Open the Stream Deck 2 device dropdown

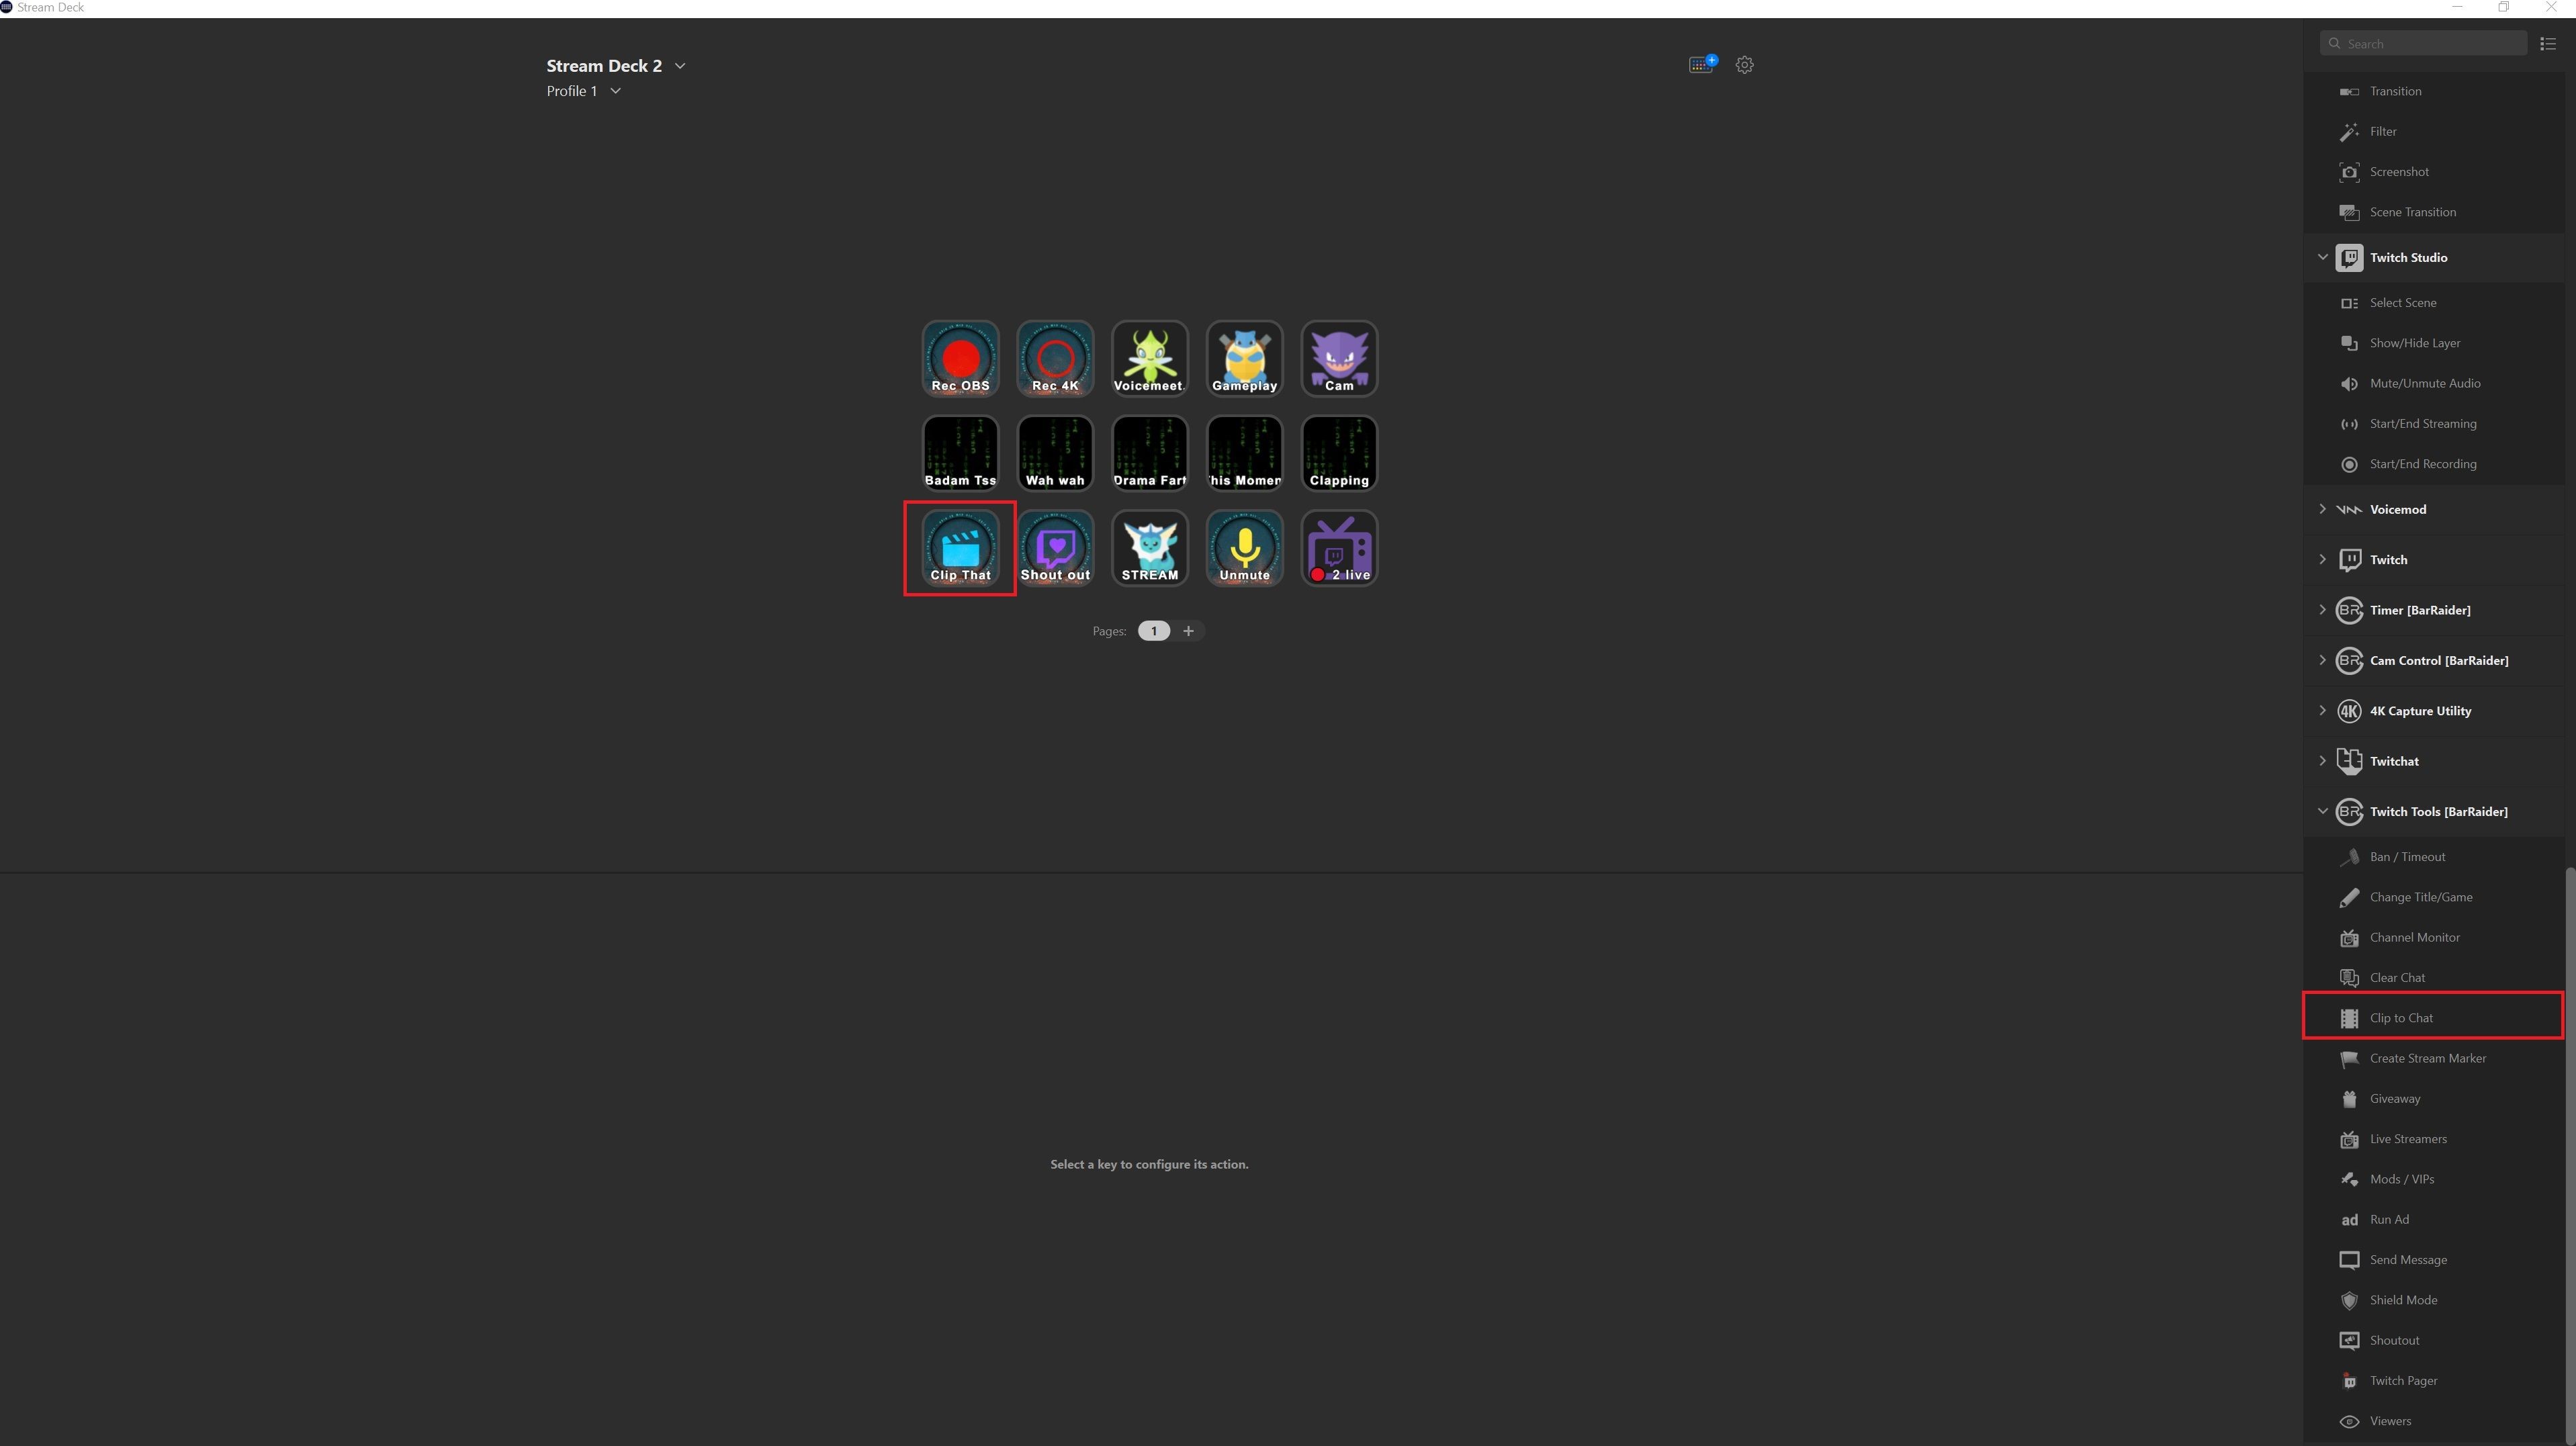coord(615,66)
